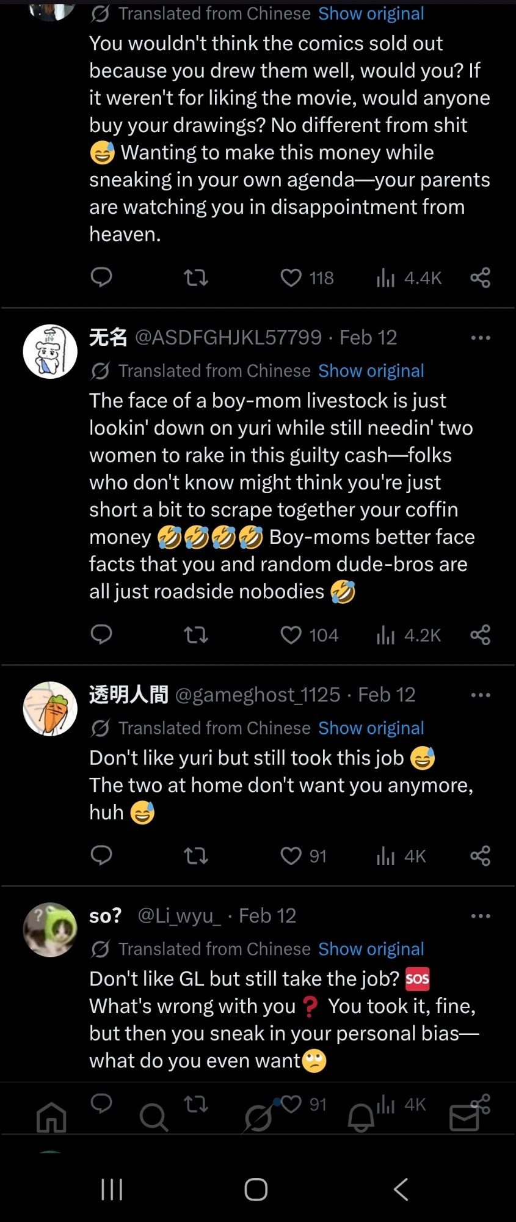Open @Li_wyu_ profile avatar

[x=50, y=929]
